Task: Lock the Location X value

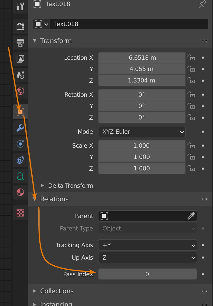Action: pos(191,58)
